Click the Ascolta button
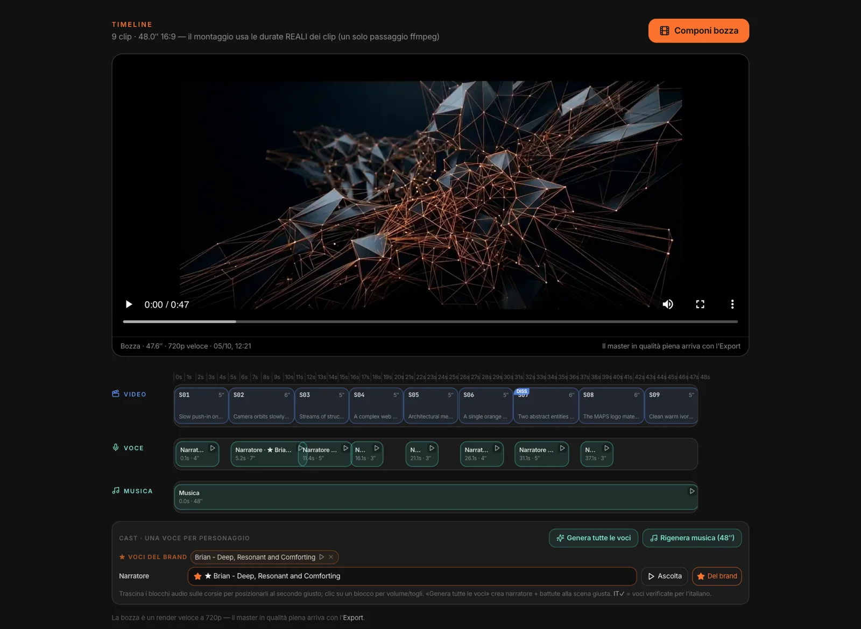 665,576
